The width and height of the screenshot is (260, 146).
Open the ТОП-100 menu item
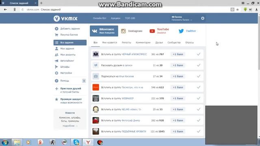click(x=130, y=18)
